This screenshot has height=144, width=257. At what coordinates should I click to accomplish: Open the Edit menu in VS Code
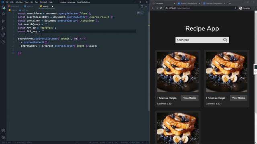[12, 2]
